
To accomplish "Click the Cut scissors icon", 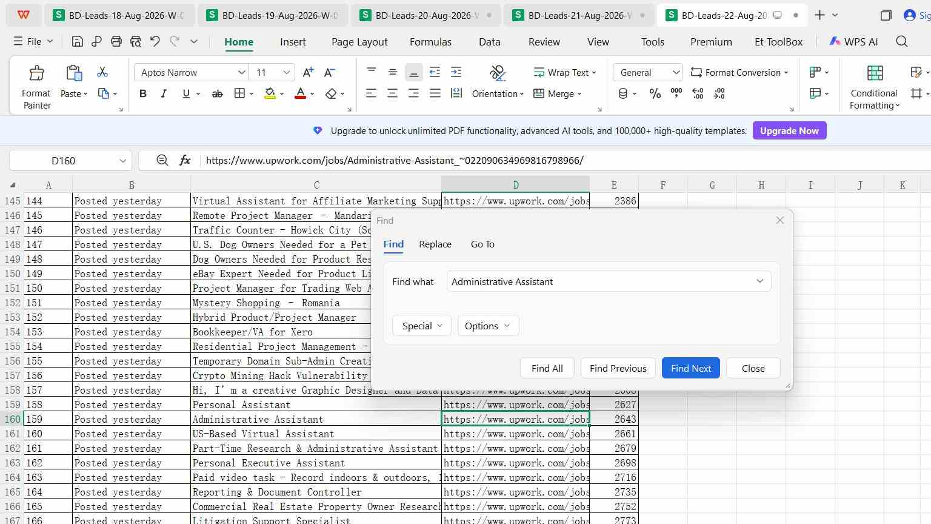I will (102, 72).
